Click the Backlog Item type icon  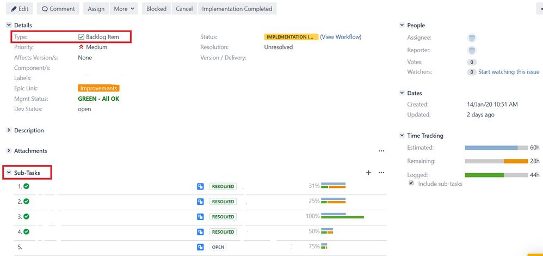click(82, 37)
